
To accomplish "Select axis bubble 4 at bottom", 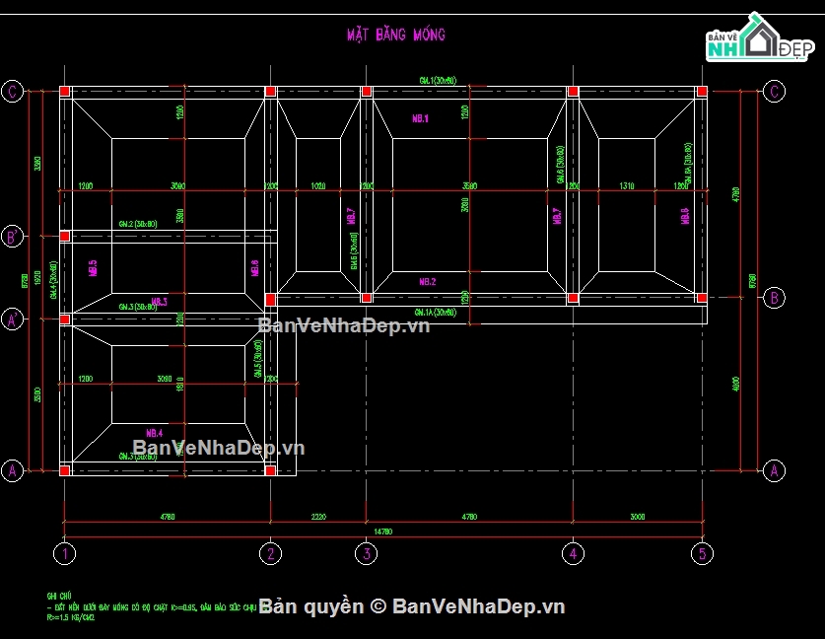I will pyautogui.click(x=573, y=554).
